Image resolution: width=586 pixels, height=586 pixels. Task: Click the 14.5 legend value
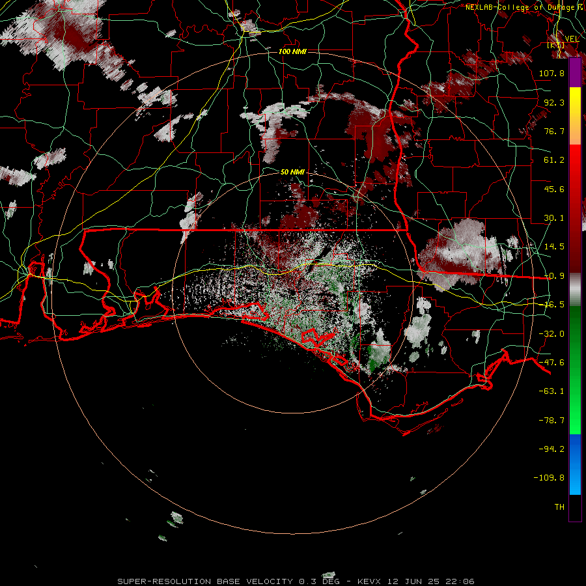click(x=554, y=247)
